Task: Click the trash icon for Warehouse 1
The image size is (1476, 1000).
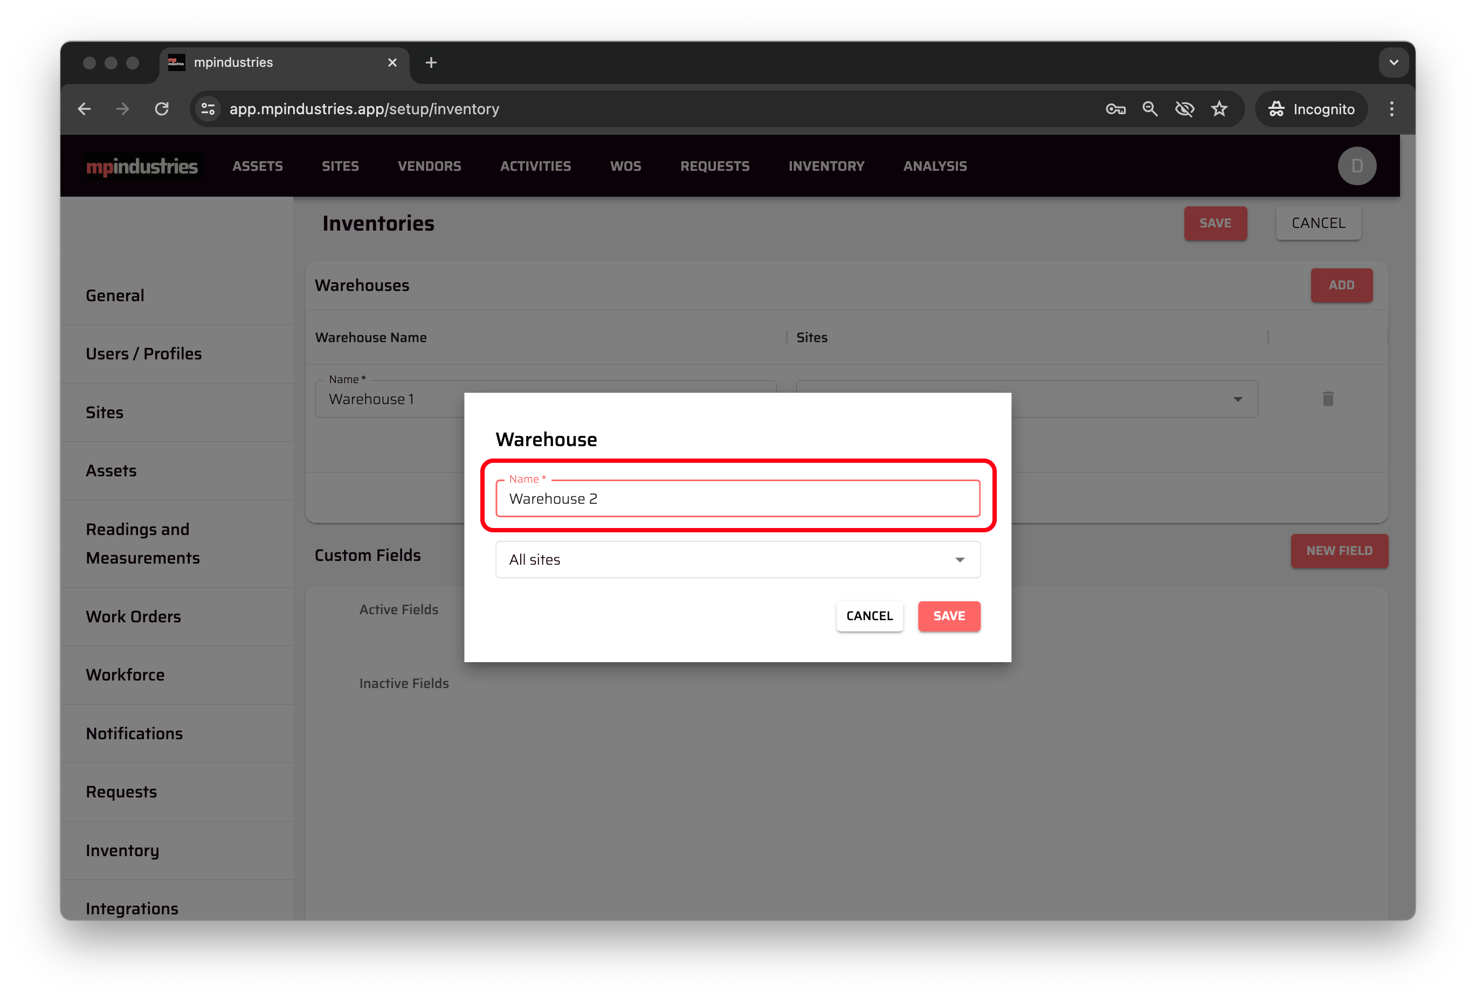Action: [x=1327, y=399]
